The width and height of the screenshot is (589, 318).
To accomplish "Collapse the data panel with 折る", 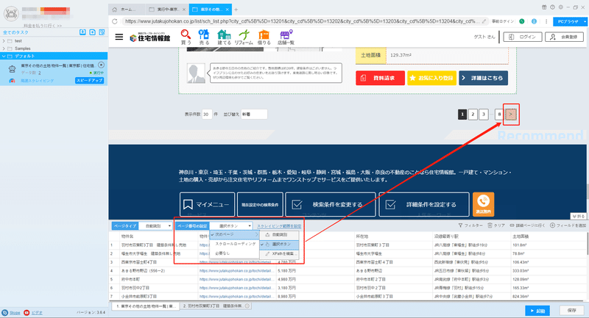I will [578, 216].
